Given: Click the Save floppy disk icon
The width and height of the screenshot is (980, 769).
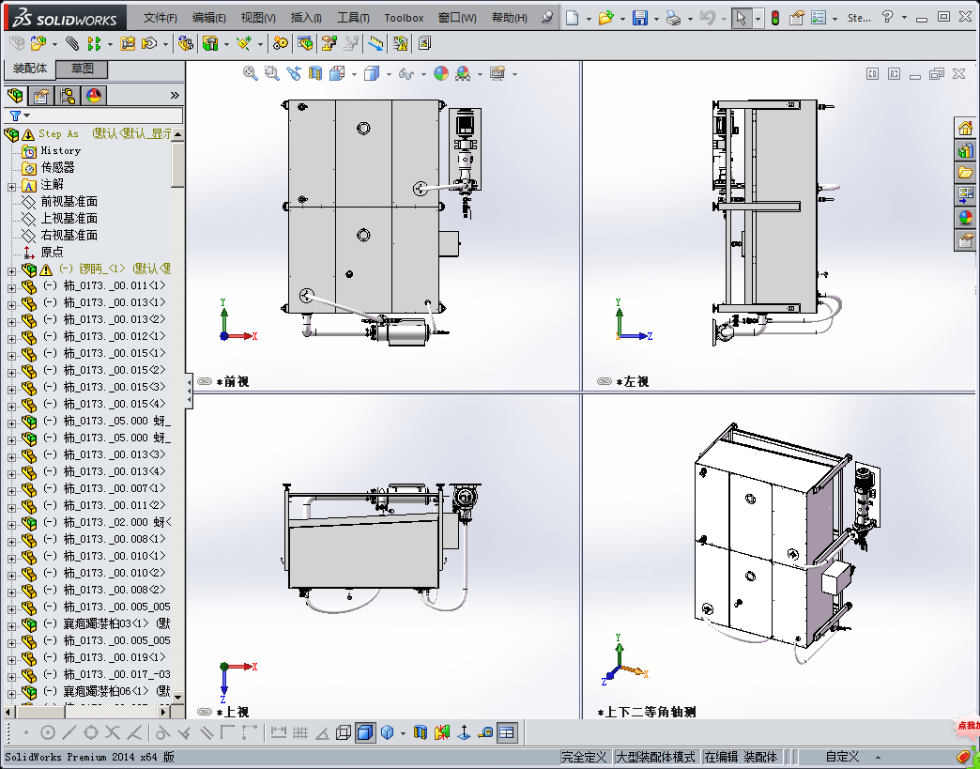Looking at the screenshot, I should point(639,18).
